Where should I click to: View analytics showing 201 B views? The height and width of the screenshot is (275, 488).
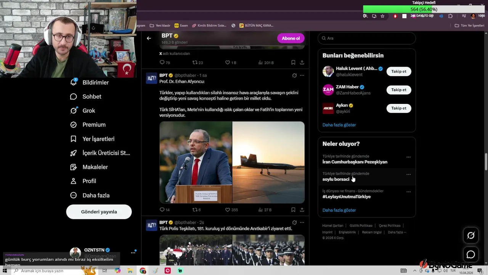[266, 63]
